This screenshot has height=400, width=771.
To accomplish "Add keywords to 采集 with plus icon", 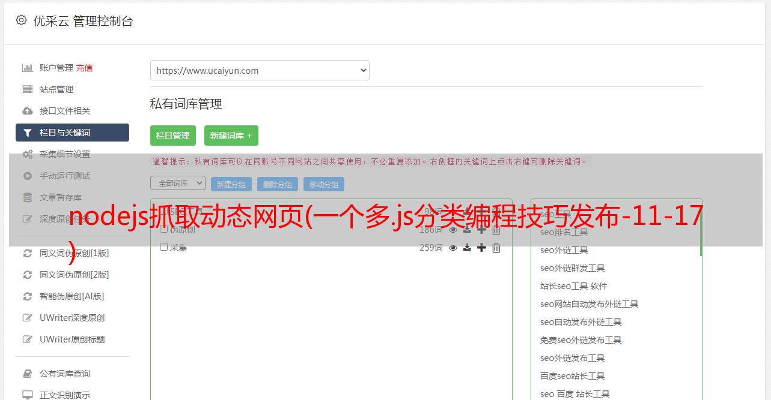I will [481, 248].
